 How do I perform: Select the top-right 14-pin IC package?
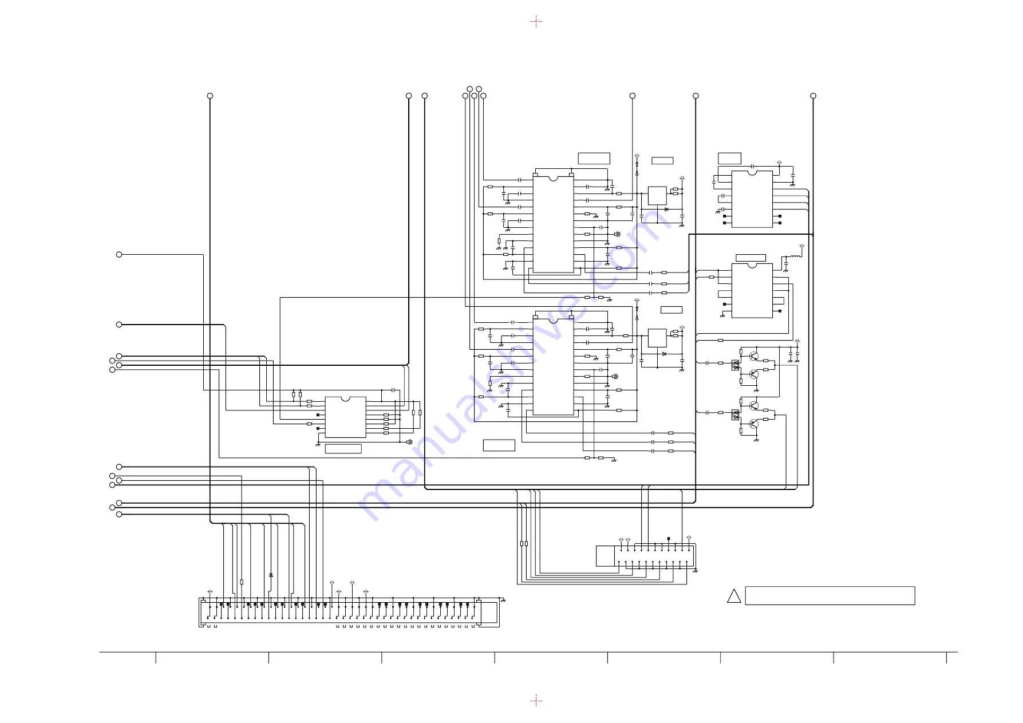pyautogui.click(x=752, y=199)
